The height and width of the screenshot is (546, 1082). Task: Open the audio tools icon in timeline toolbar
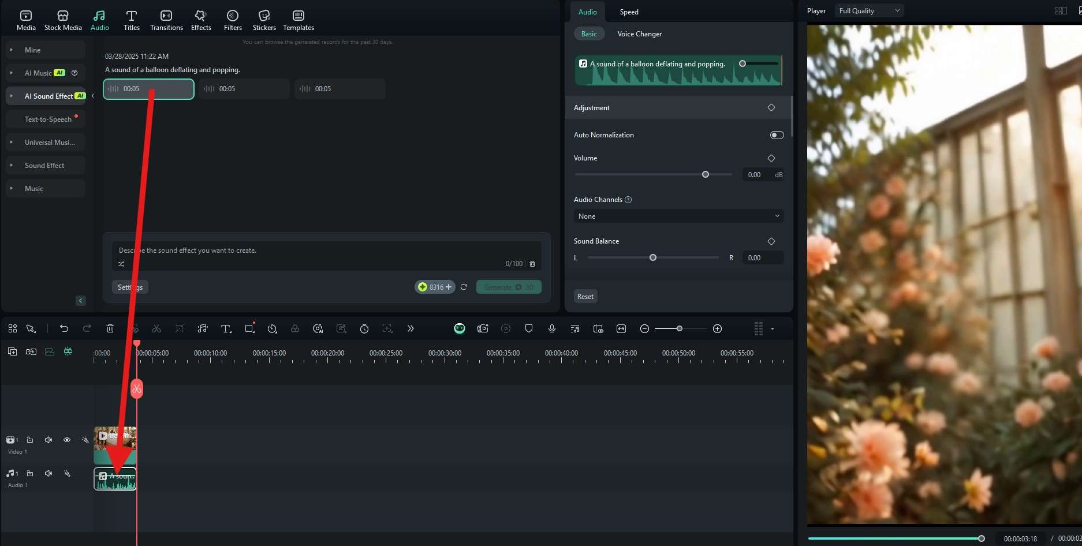203,328
